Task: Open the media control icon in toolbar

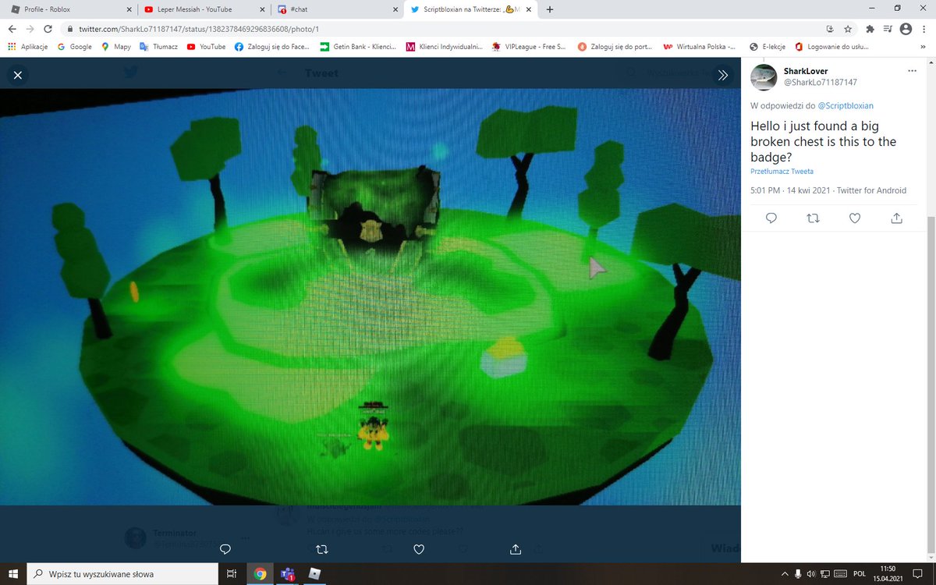Action: coord(888,29)
